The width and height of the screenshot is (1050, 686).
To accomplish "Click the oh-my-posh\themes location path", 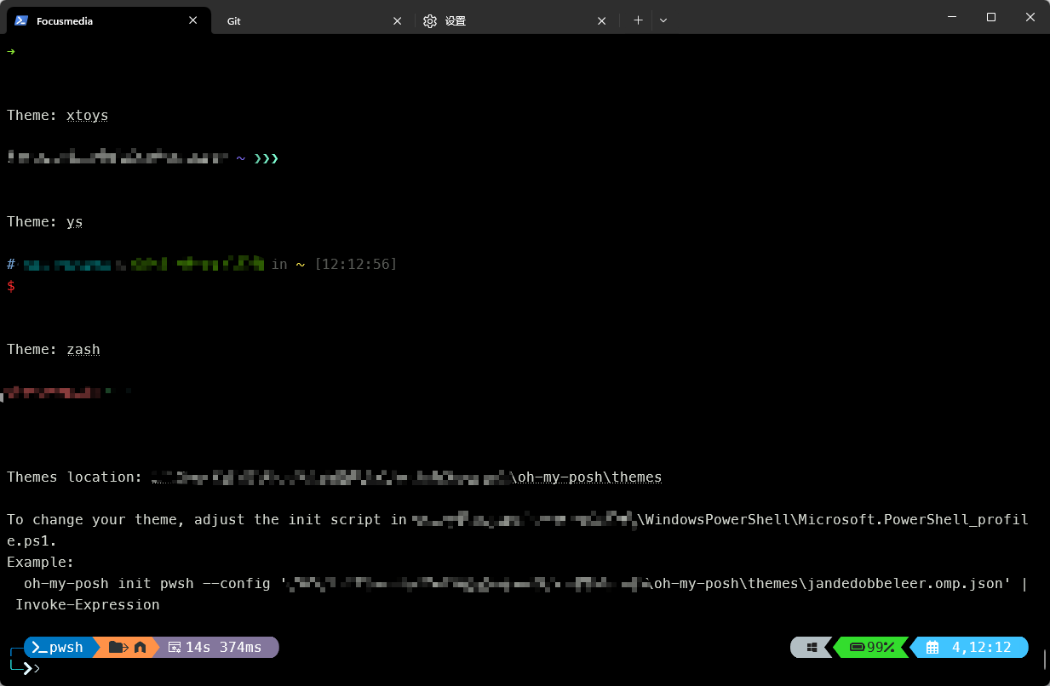I will click(586, 477).
